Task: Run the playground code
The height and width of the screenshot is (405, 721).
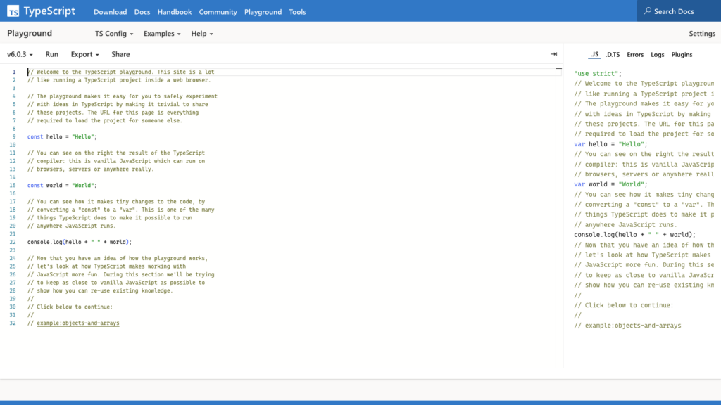Action: pyautogui.click(x=52, y=54)
